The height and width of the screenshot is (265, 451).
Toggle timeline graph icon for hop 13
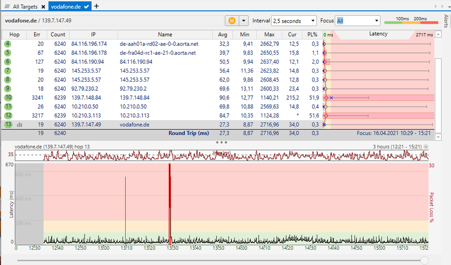pos(19,125)
